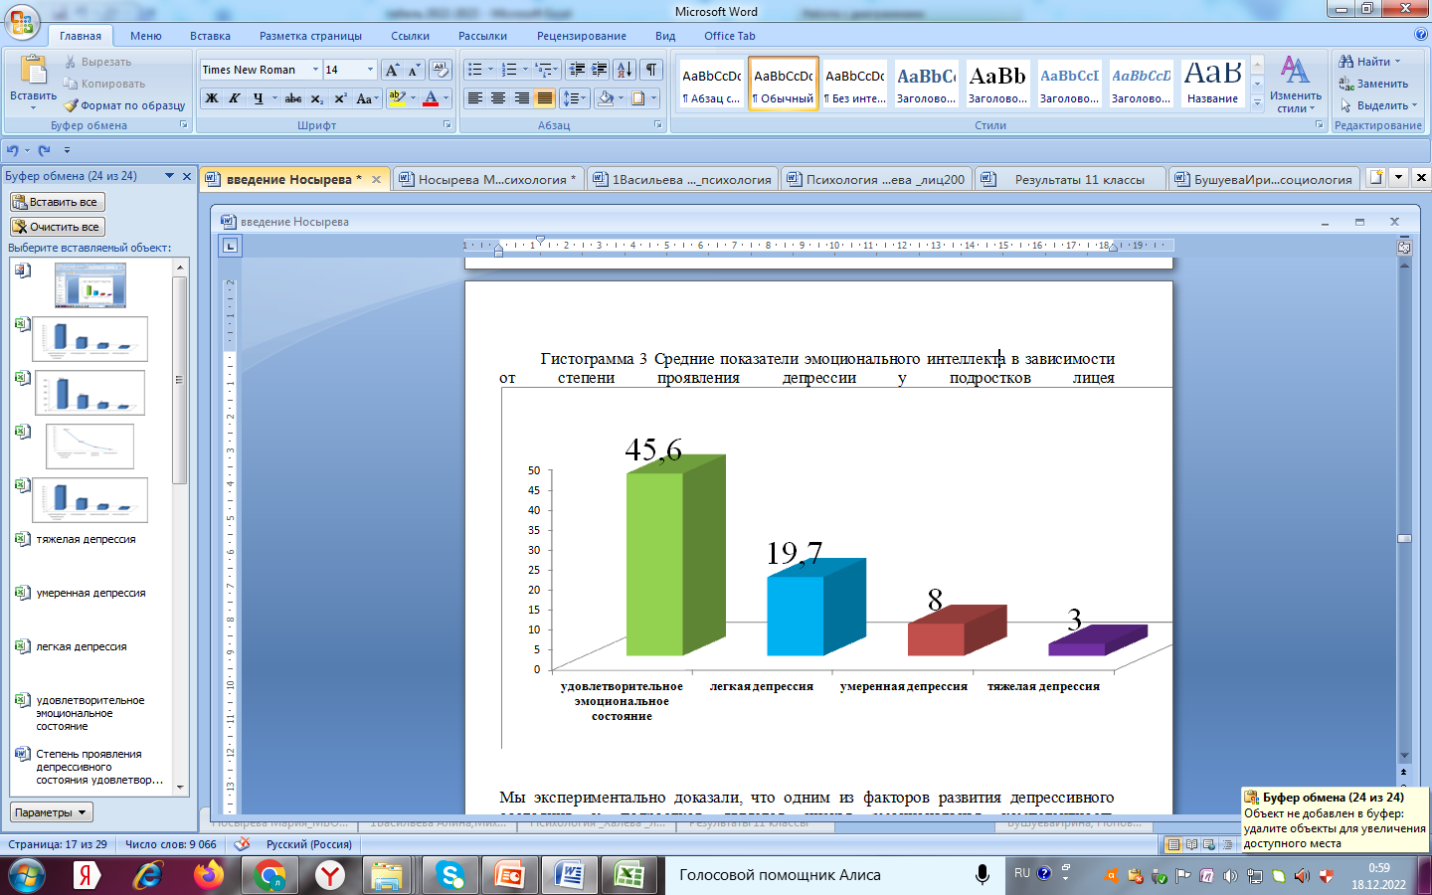Viewport: 1432px width, 895px height.
Task: Toggle bold formatting (Ж)
Action: coord(211,98)
